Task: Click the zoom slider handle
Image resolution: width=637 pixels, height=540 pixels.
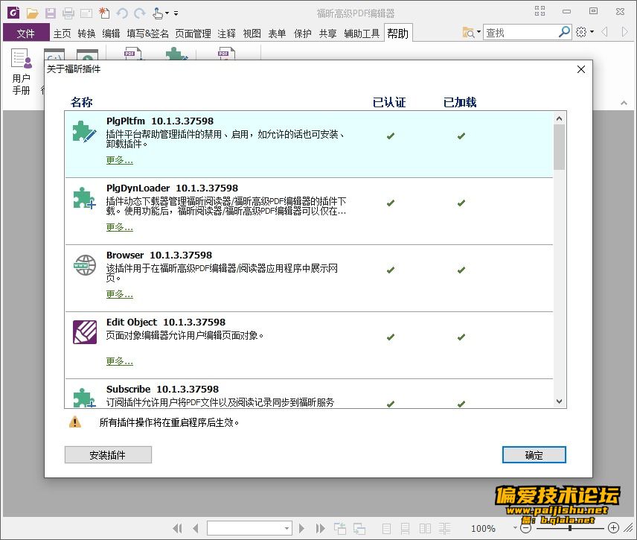Action: (x=570, y=528)
